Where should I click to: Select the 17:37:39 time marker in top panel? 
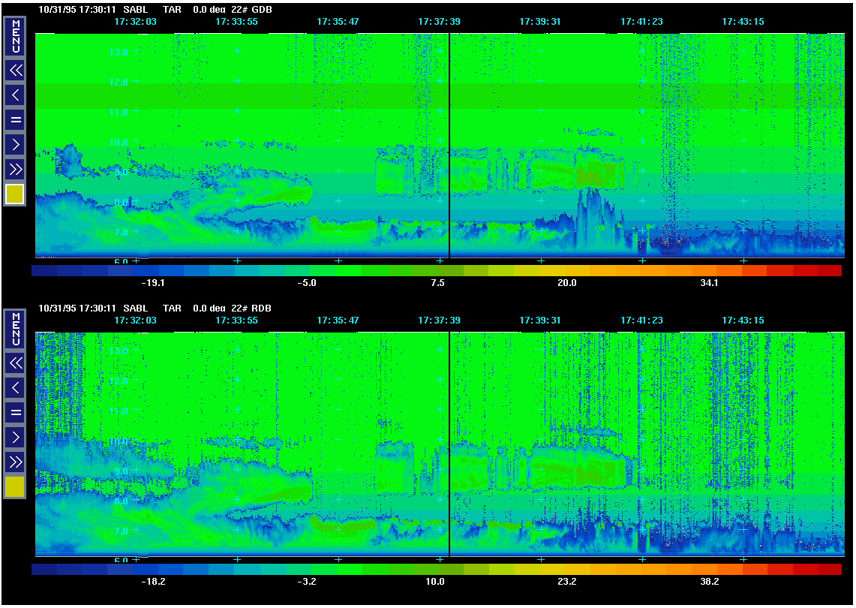click(x=439, y=22)
